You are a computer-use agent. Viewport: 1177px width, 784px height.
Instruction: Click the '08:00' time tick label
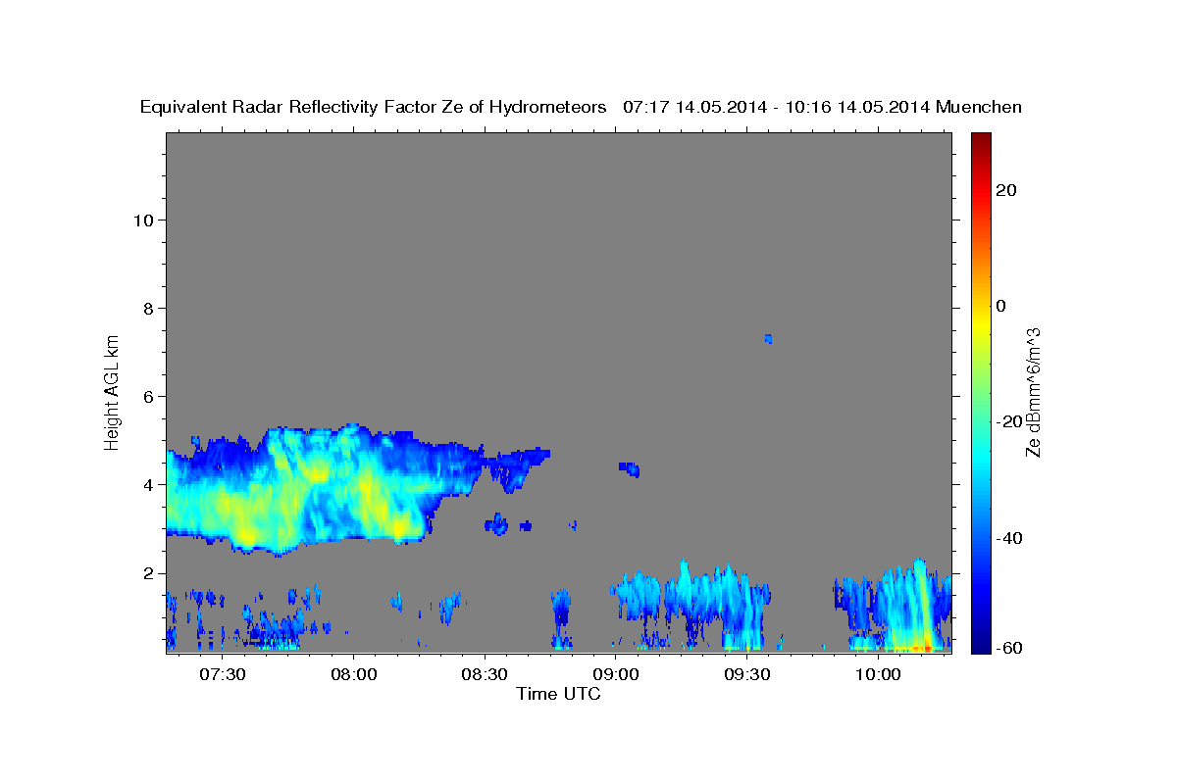(353, 675)
